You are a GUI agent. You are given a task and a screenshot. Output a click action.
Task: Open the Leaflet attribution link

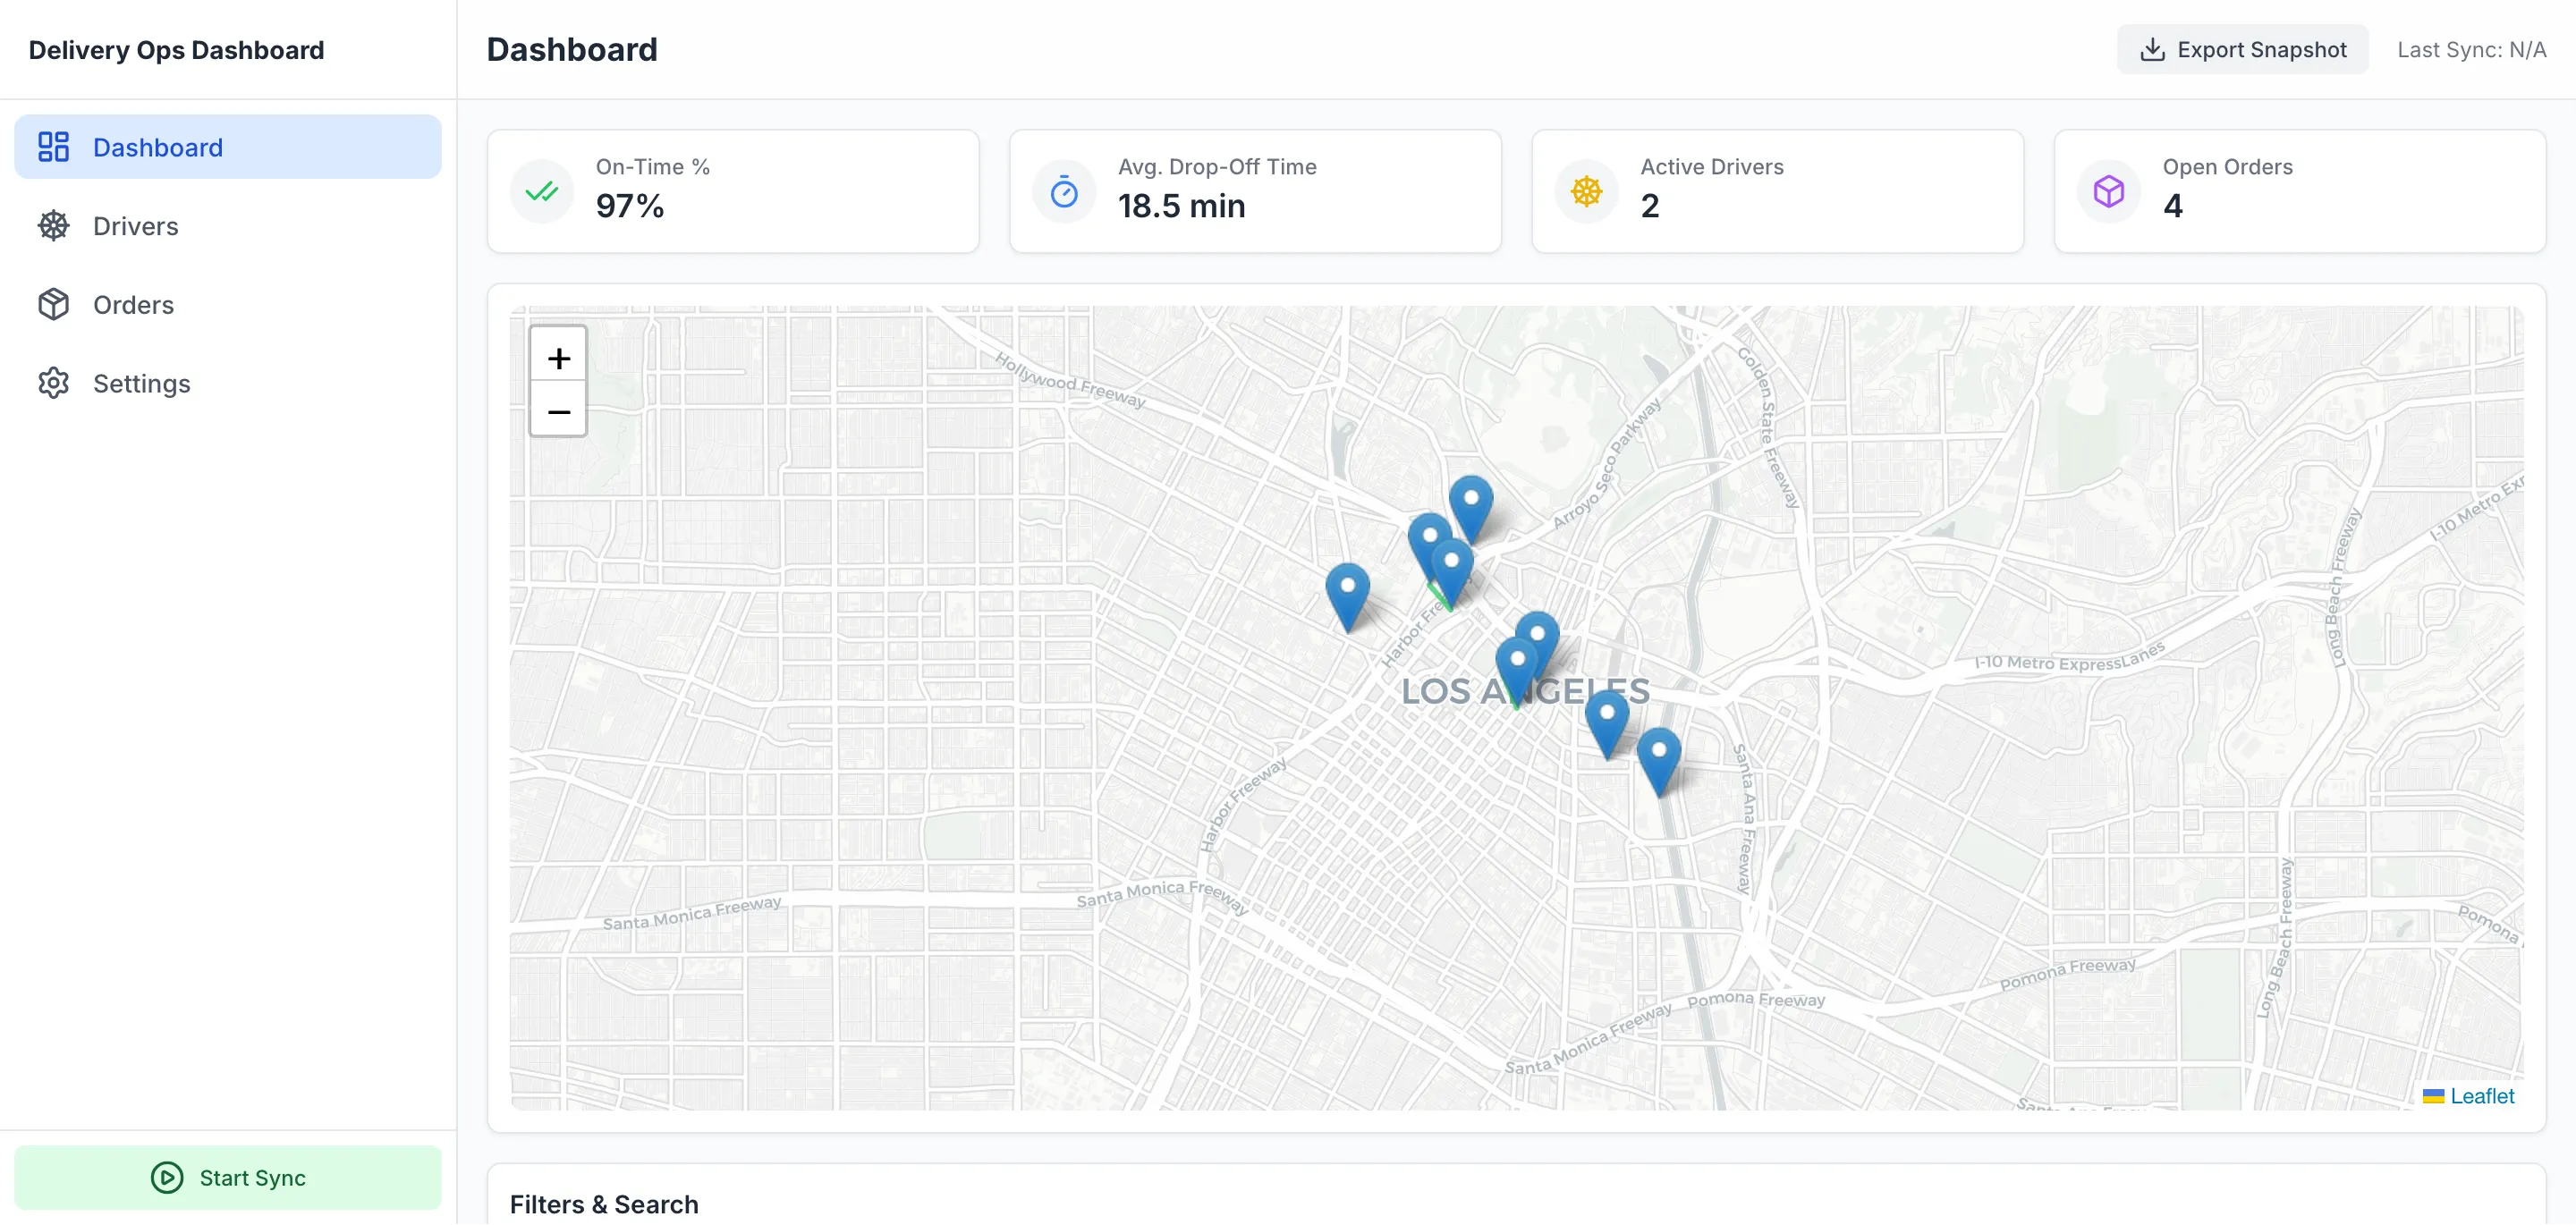tap(2481, 1095)
